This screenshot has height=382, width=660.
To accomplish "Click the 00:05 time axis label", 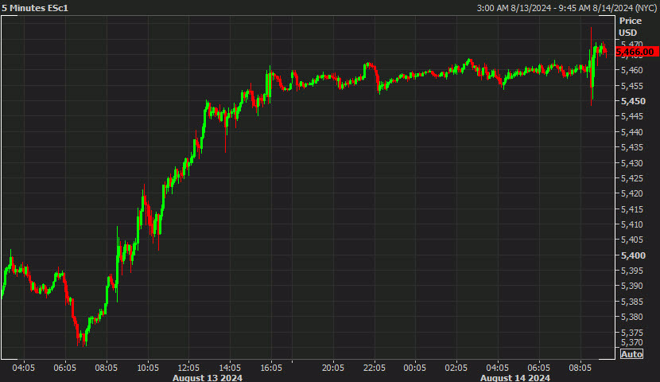I will click(x=414, y=368).
